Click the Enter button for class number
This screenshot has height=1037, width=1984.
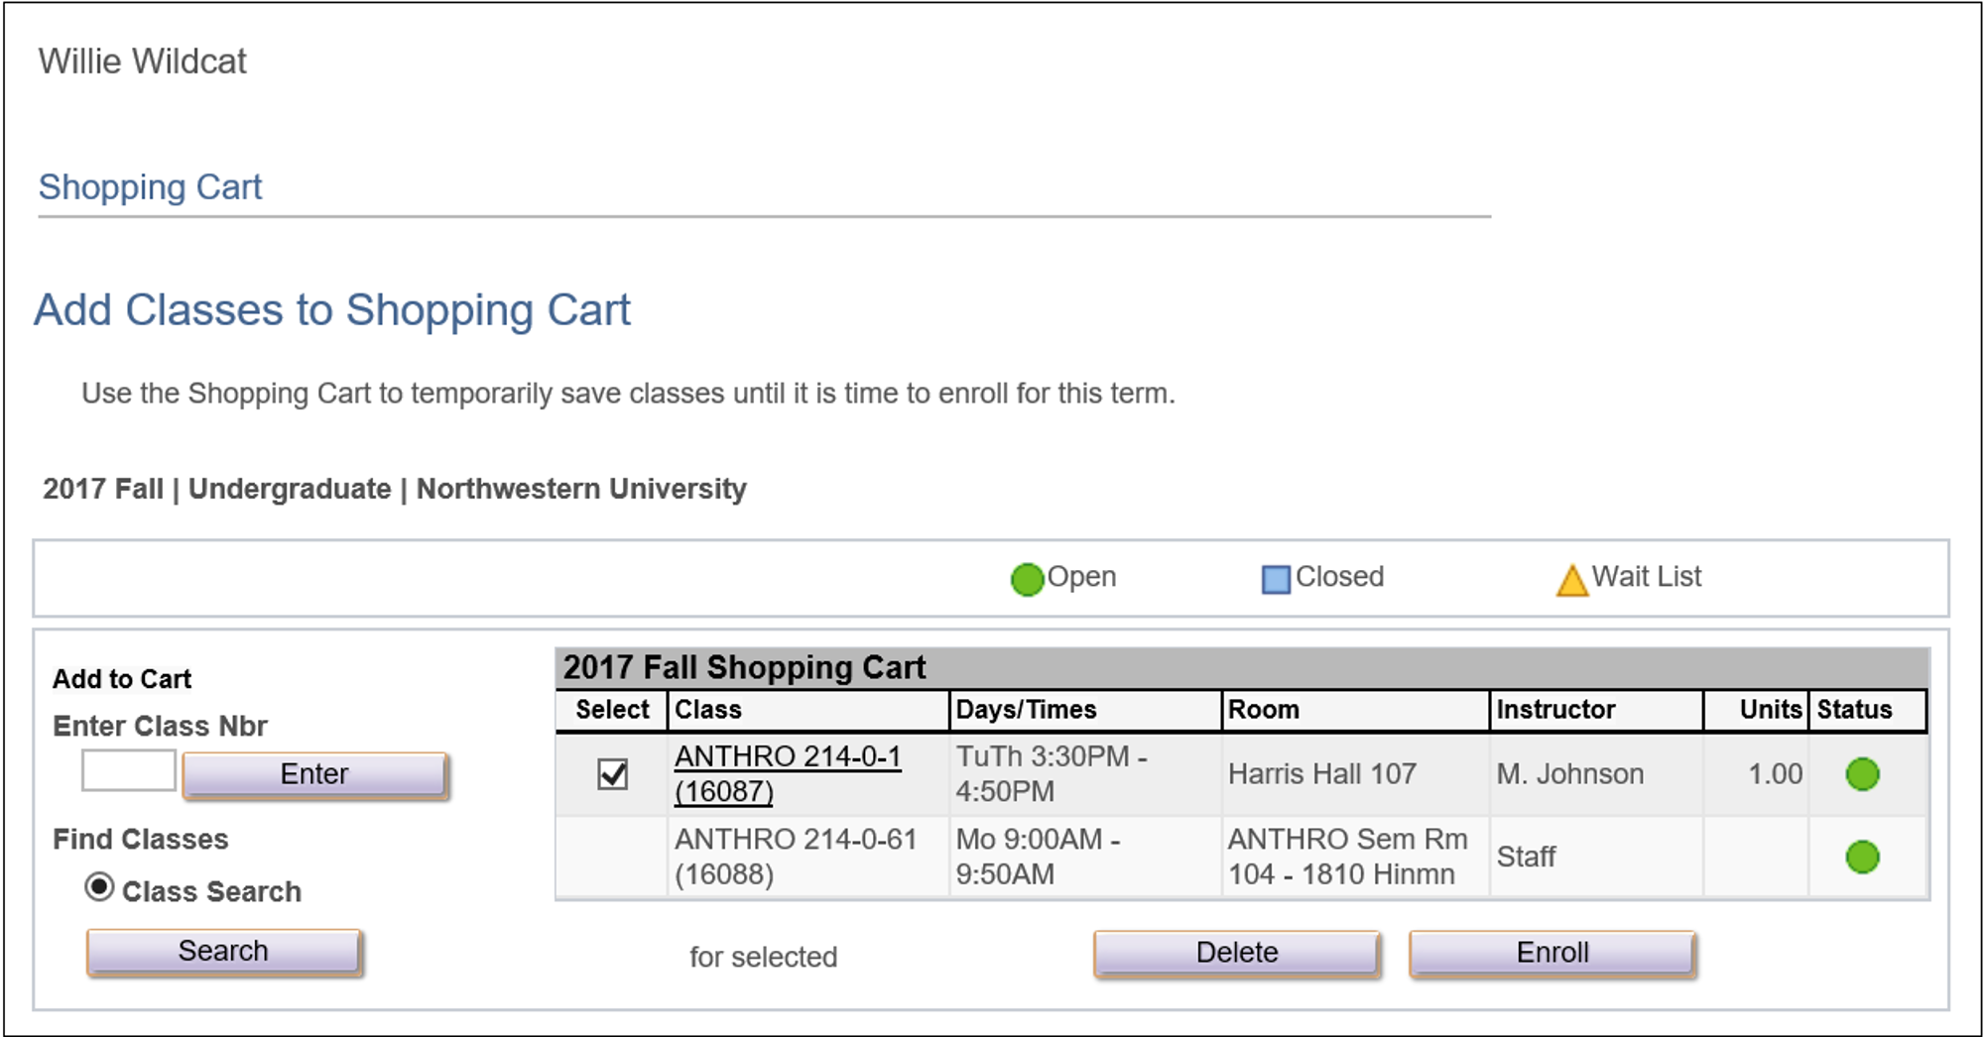(314, 774)
